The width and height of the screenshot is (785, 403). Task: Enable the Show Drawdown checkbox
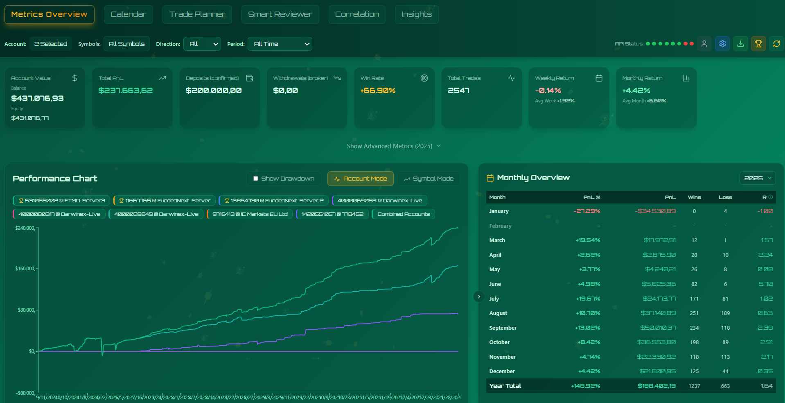click(x=256, y=179)
